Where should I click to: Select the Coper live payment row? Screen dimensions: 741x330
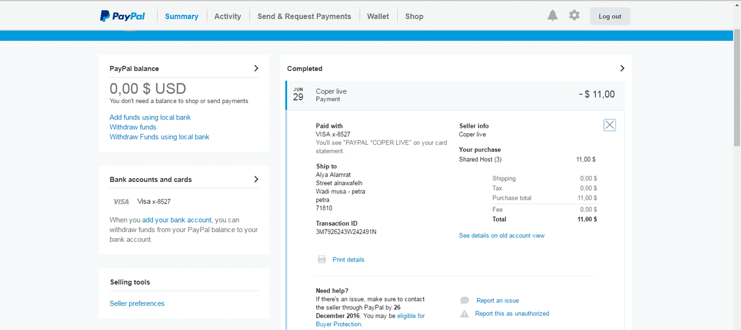(454, 95)
